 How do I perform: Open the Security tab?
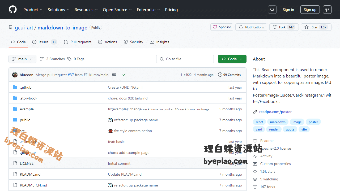pos(133,42)
